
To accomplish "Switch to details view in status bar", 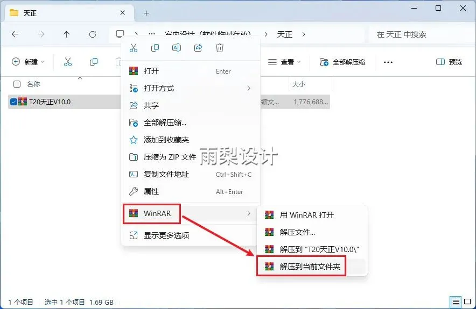I will pyautogui.click(x=456, y=302).
